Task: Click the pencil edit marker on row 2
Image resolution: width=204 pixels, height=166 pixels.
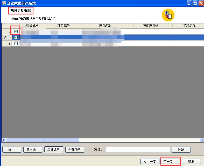Action: click(x=5, y=37)
